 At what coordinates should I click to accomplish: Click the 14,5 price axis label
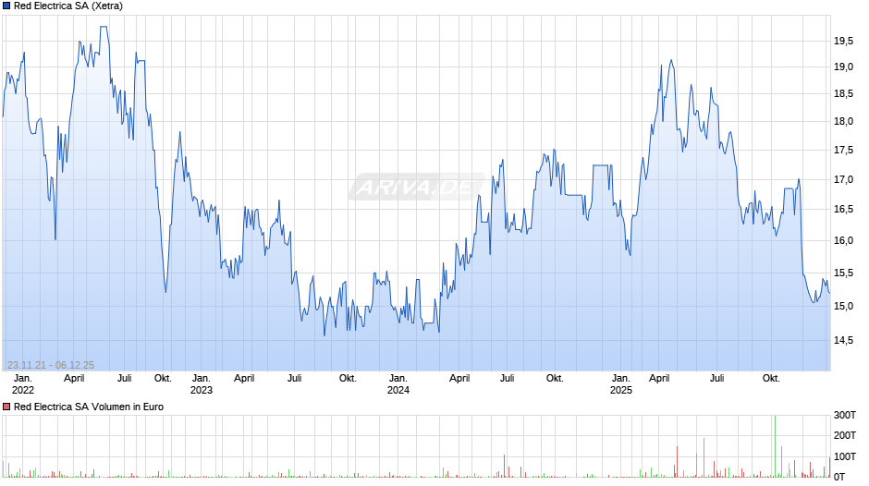[x=843, y=340]
